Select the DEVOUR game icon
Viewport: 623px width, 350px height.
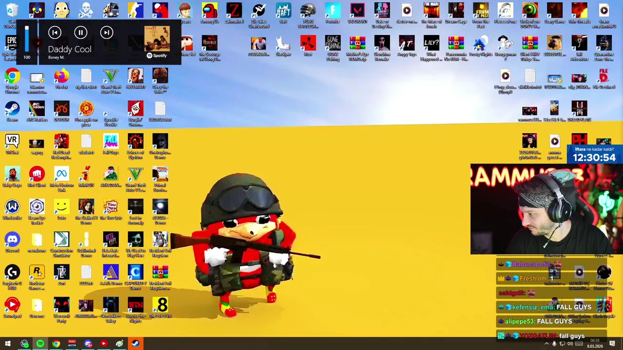(x=61, y=111)
